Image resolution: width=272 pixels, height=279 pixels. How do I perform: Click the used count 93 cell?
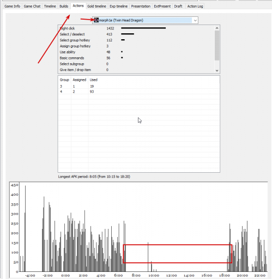tap(92, 92)
